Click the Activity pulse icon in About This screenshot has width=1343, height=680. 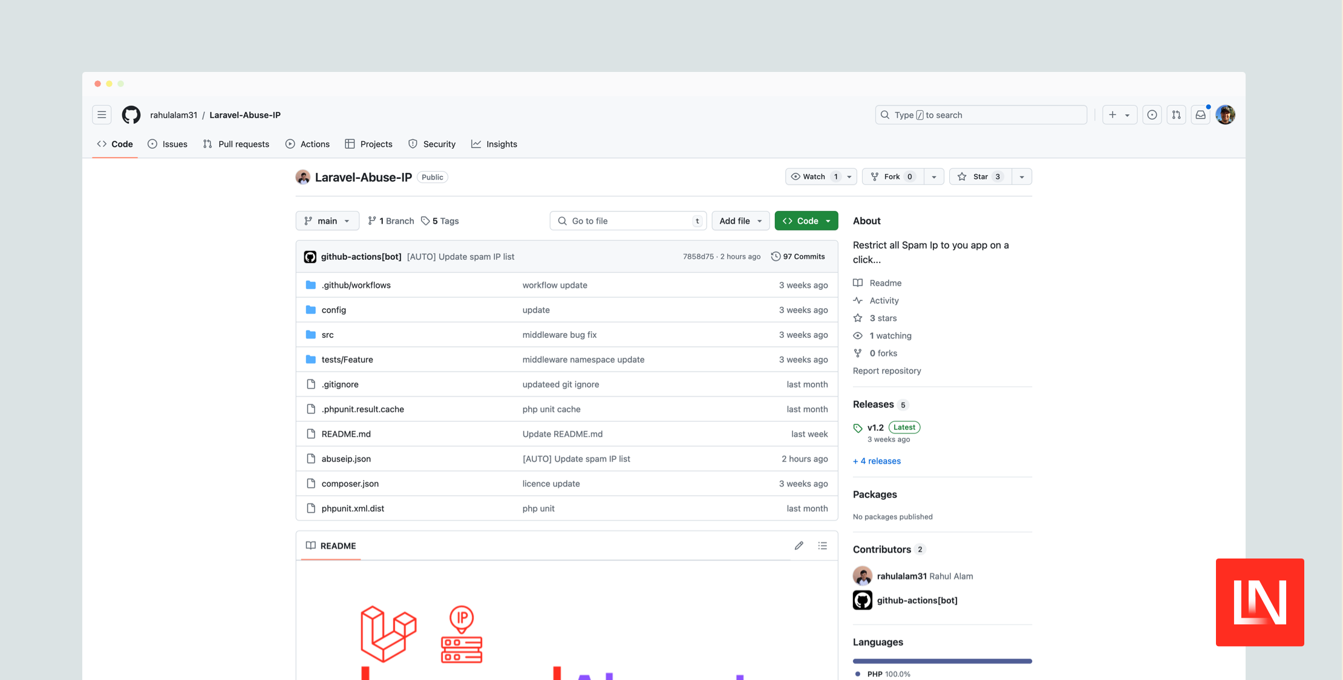pos(858,300)
